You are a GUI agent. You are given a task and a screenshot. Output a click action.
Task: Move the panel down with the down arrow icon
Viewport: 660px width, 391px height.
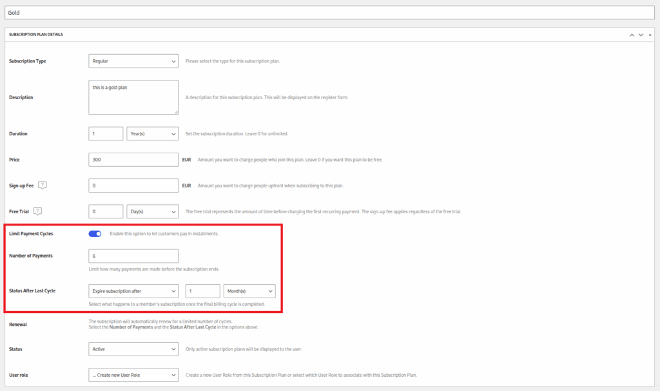pos(641,35)
